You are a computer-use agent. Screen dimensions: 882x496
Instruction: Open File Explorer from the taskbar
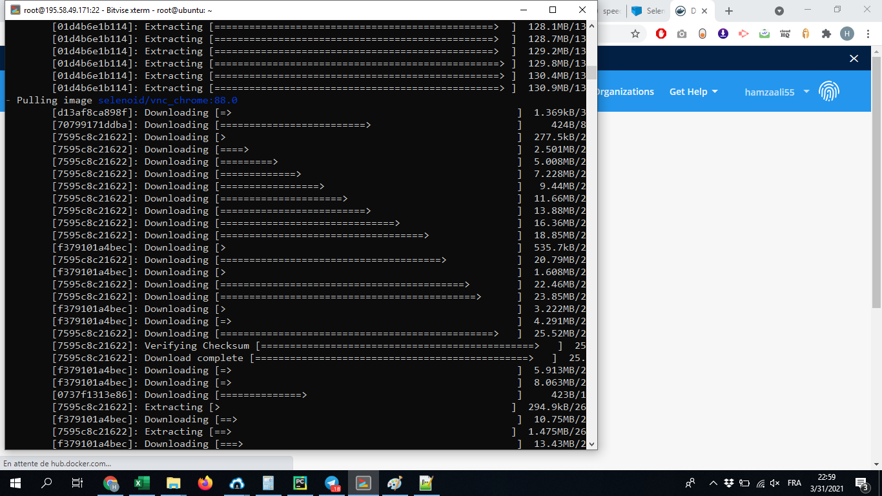[174, 483]
